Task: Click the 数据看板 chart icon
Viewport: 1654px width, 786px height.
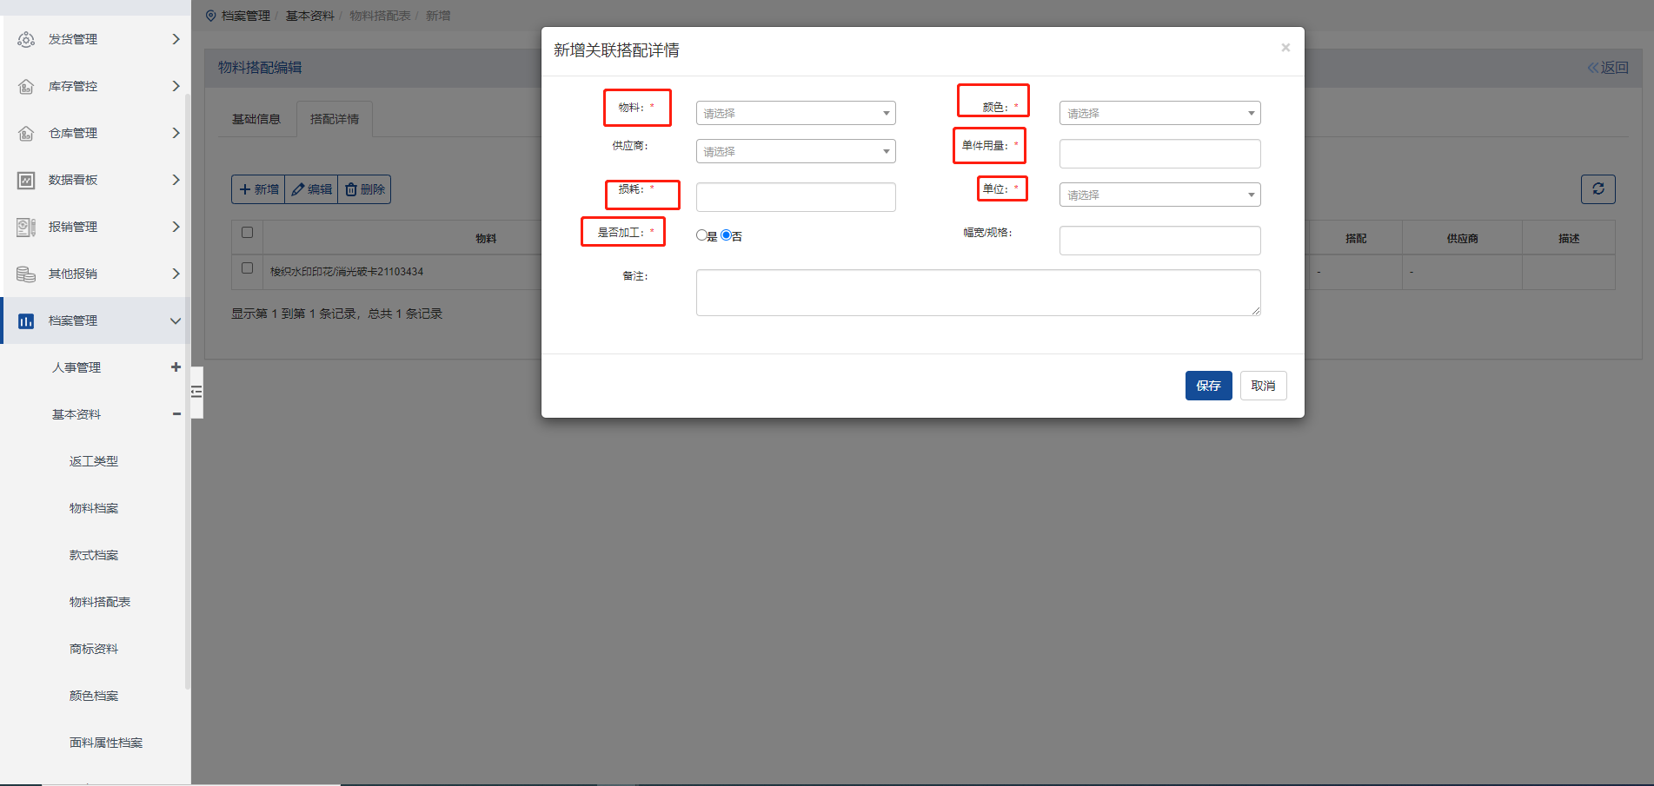Action: (x=26, y=180)
